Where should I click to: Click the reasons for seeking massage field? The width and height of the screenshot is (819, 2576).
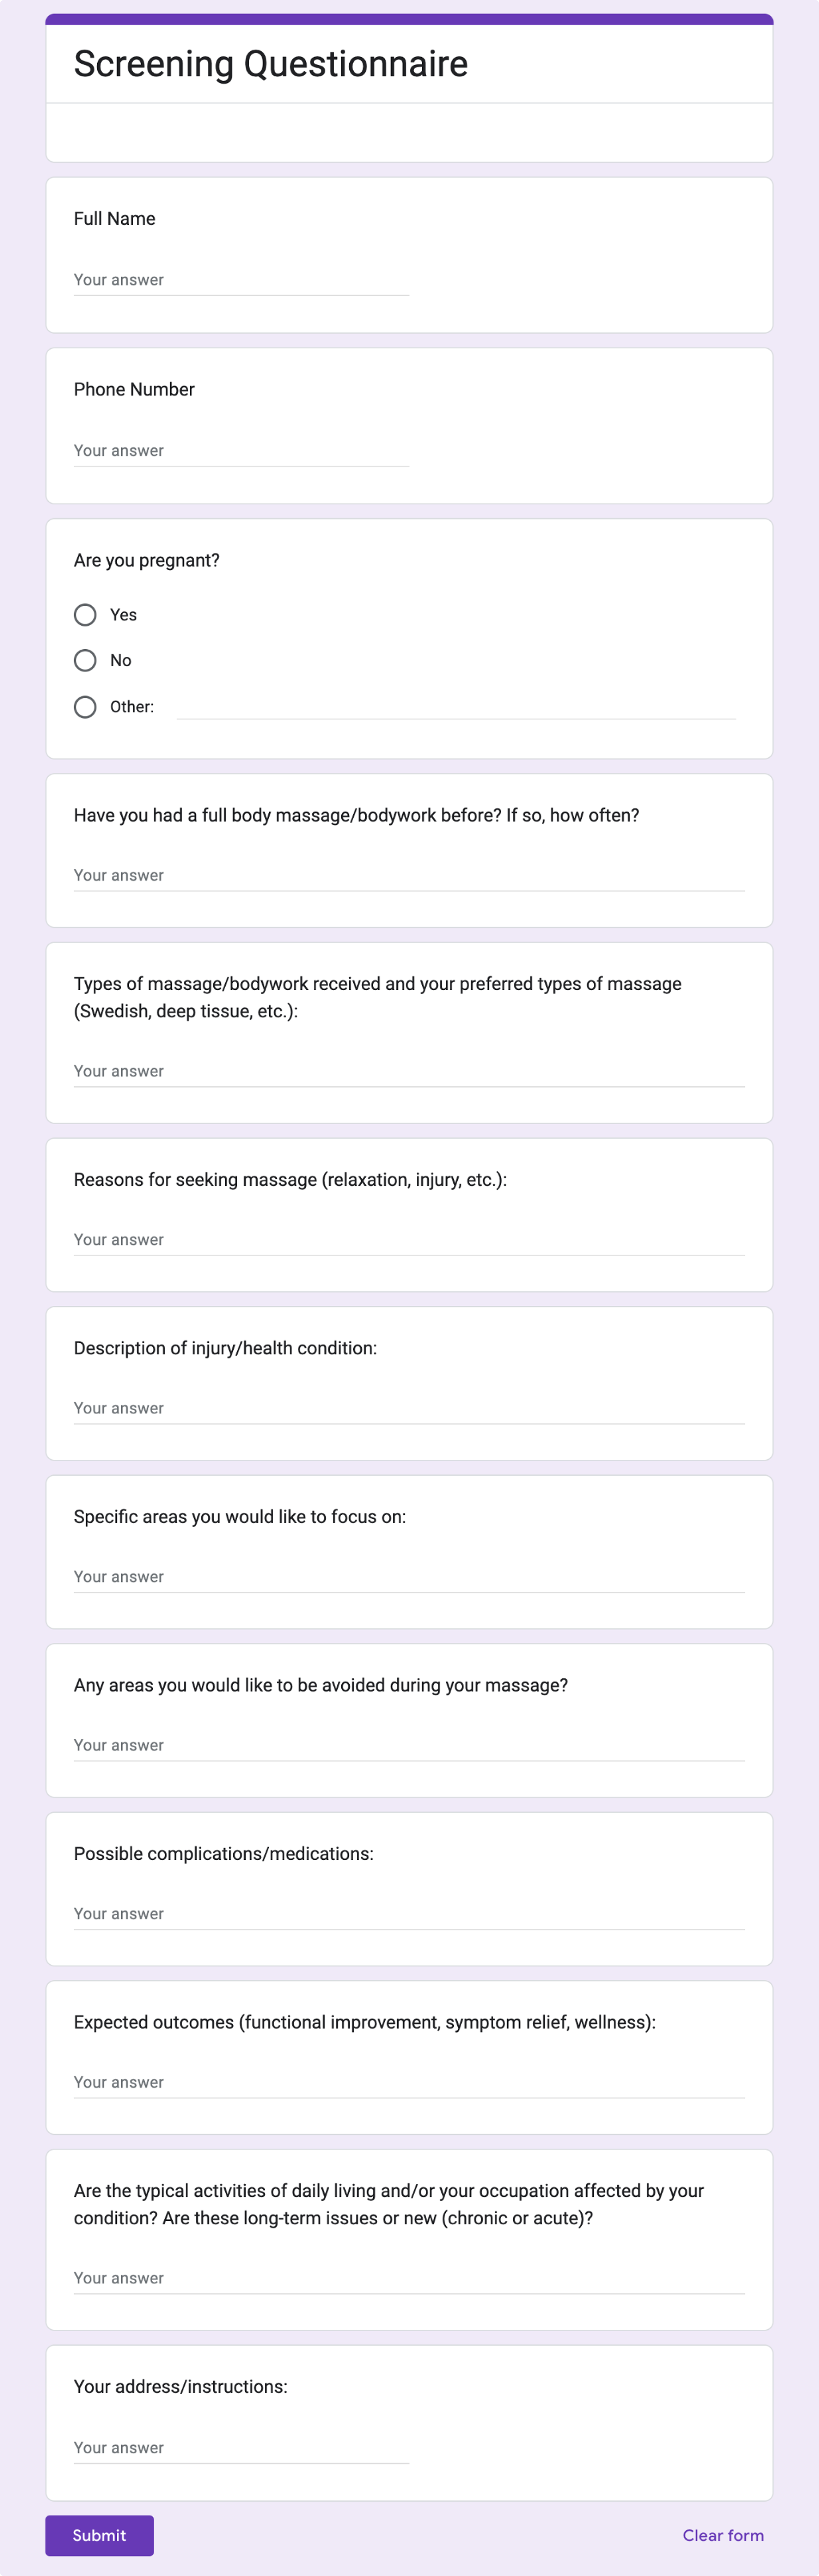(x=409, y=1240)
